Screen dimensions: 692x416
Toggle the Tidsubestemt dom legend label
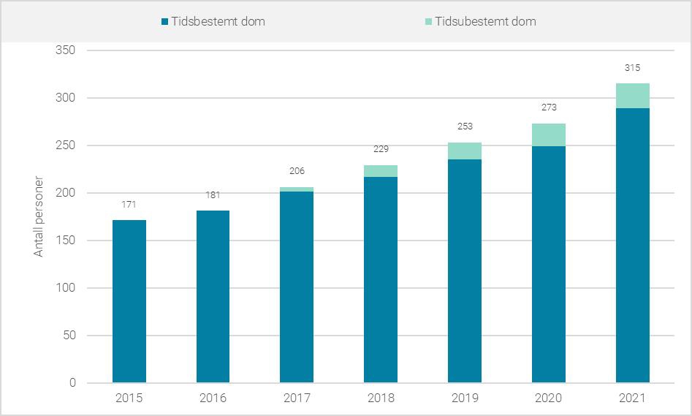click(485, 22)
